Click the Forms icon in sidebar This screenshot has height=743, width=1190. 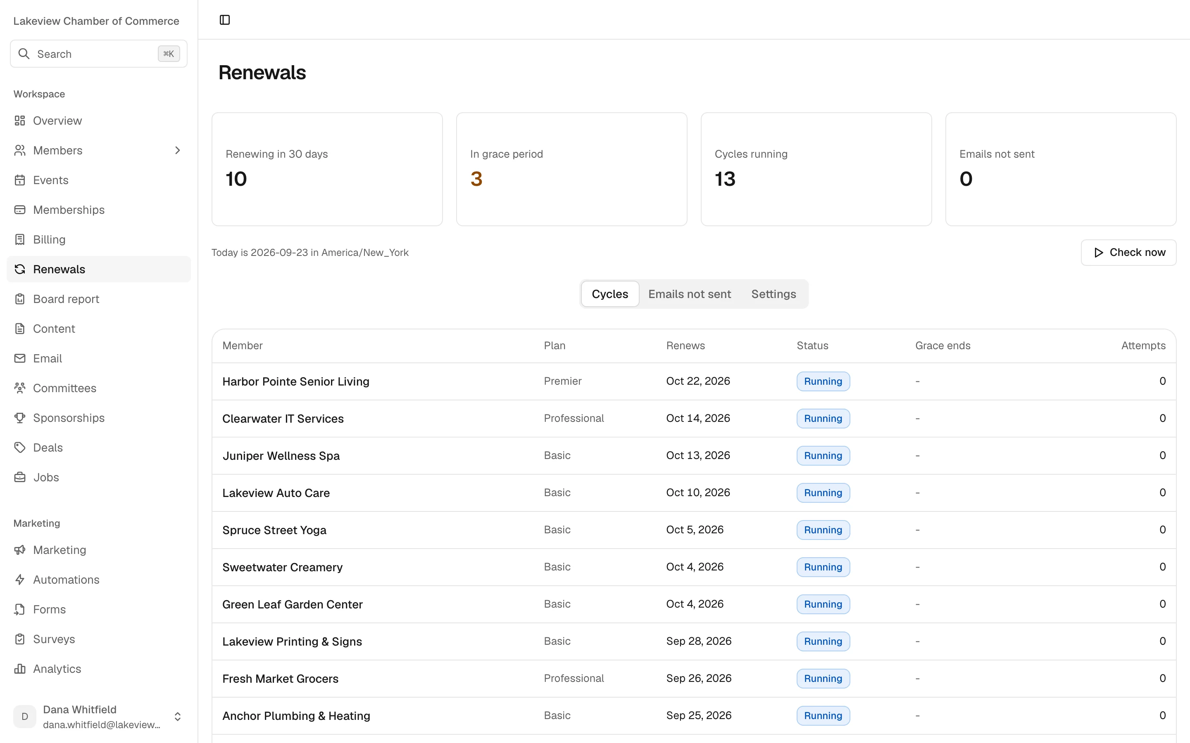point(20,609)
